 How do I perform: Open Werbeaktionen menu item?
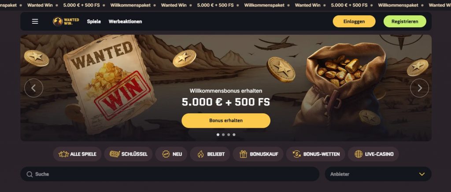click(x=125, y=22)
